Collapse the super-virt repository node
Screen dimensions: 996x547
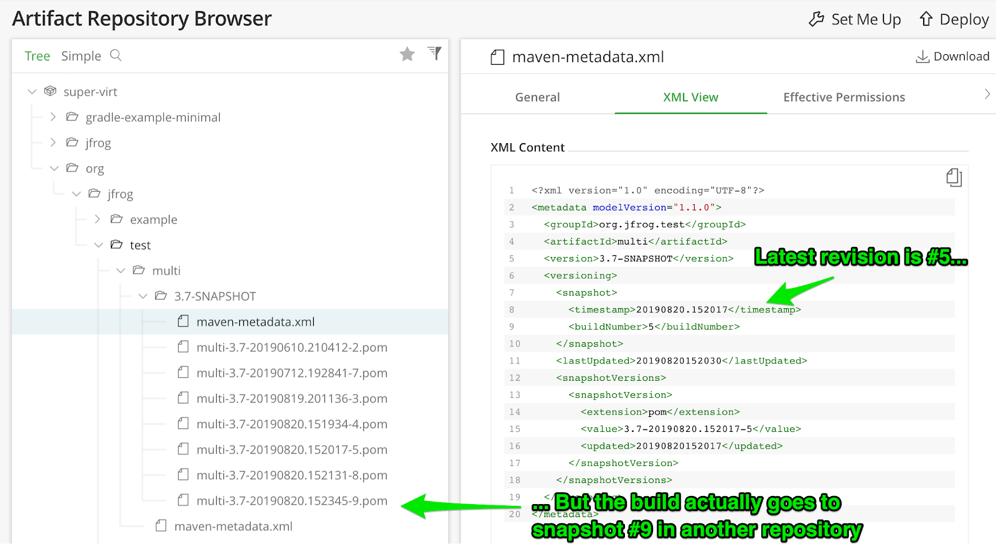click(32, 91)
